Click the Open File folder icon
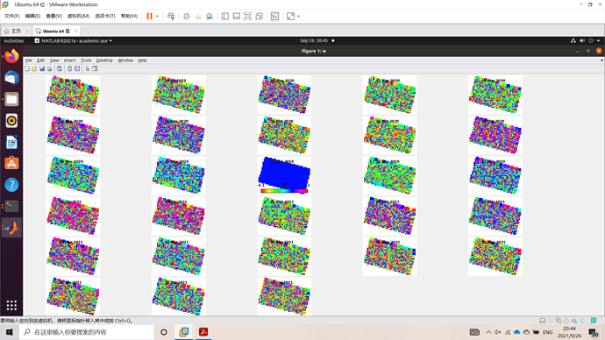Image resolution: width=605 pixels, height=340 pixels. click(x=34, y=68)
